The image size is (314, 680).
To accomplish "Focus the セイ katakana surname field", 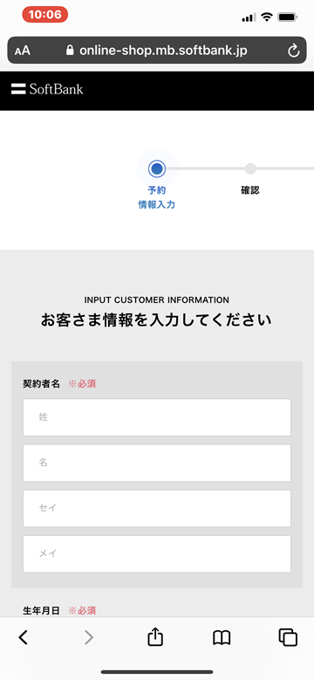I will (157, 508).
